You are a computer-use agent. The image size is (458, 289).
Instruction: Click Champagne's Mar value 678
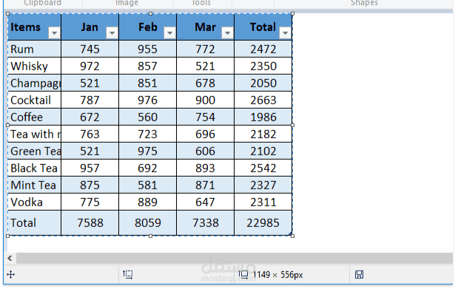tap(206, 84)
